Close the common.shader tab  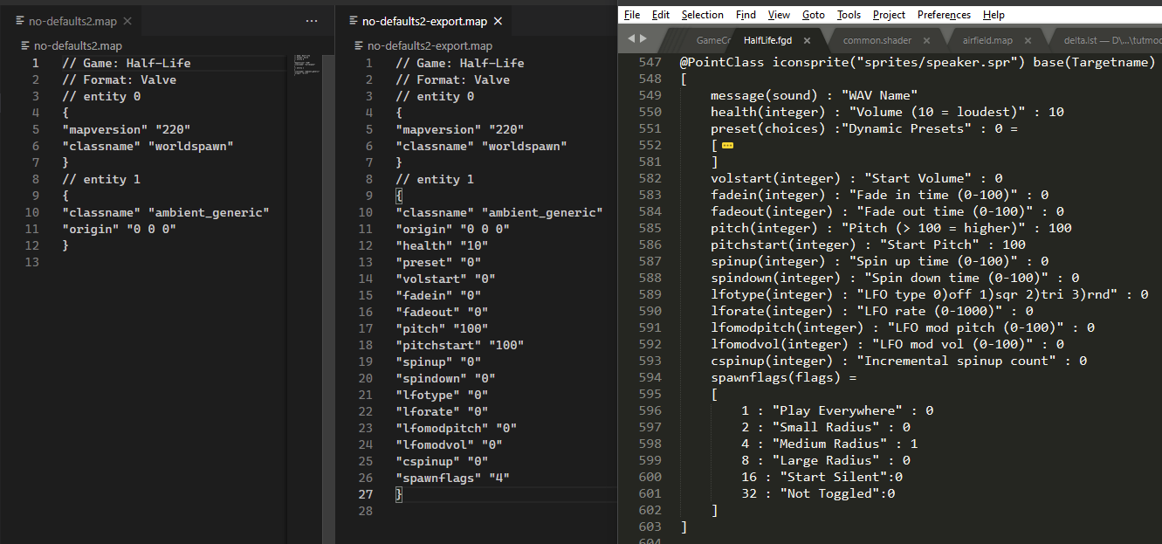coord(925,40)
